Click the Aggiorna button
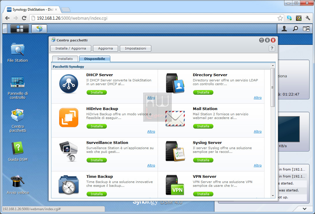 point(105,48)
